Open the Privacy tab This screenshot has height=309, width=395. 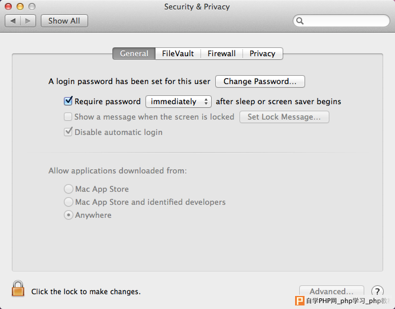(263, 53)
